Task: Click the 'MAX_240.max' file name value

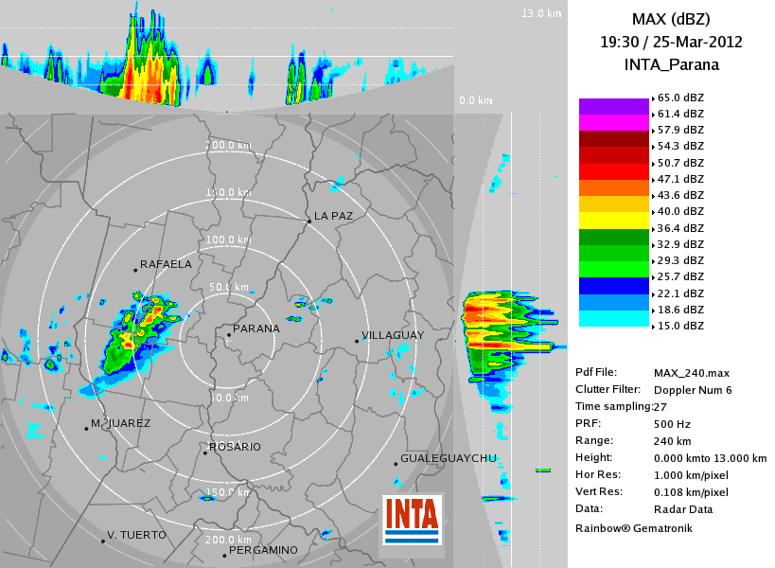Action: click(x=692, y=373)
